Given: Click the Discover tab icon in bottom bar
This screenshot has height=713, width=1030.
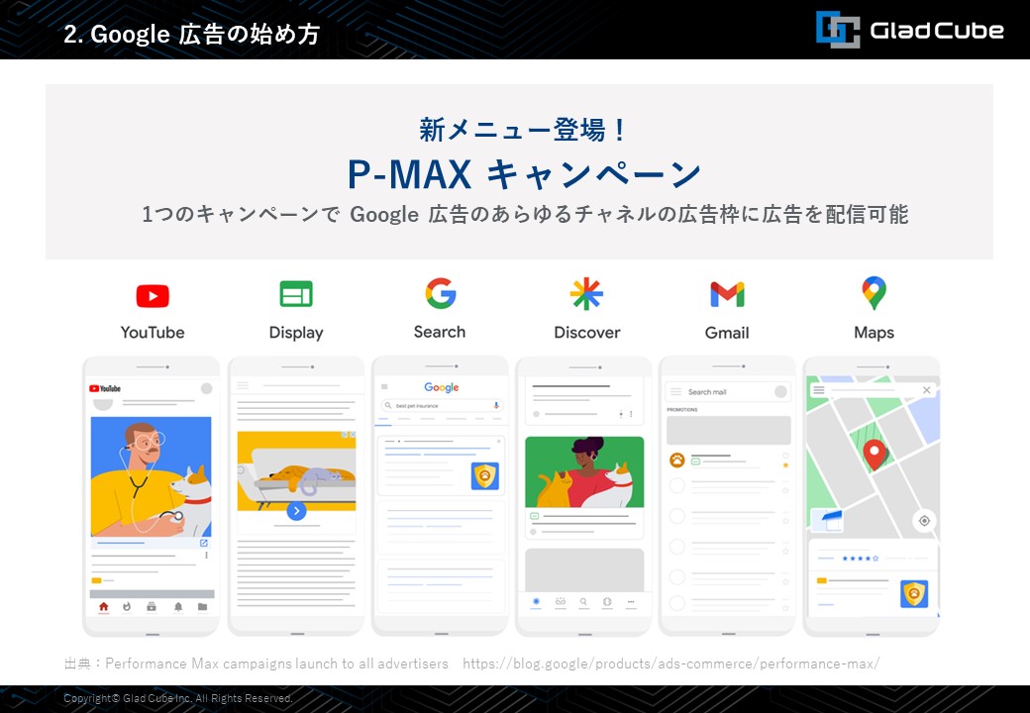Looking at the screenshot, I should pyautogui.click(x=536, y=601).
